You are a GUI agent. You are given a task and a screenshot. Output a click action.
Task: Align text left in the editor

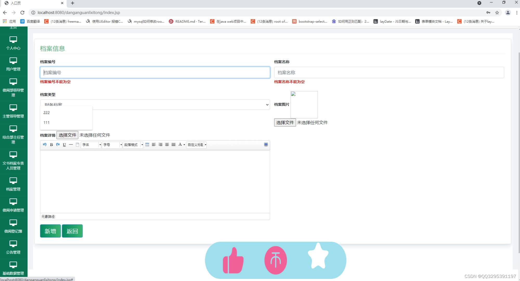(154, 145)
